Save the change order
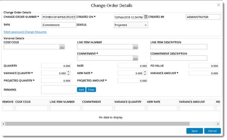Viewport: 227px width, 140px height. (194, 131)
